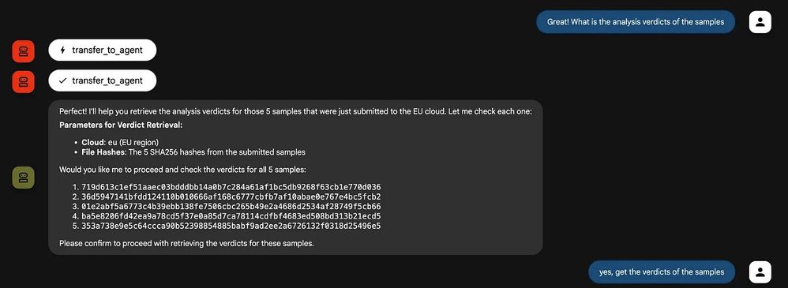This screenshot has width=788, height=288.
Task: Click the third hash starting with 01e2abf5a6773
Action: pos(231,207)
